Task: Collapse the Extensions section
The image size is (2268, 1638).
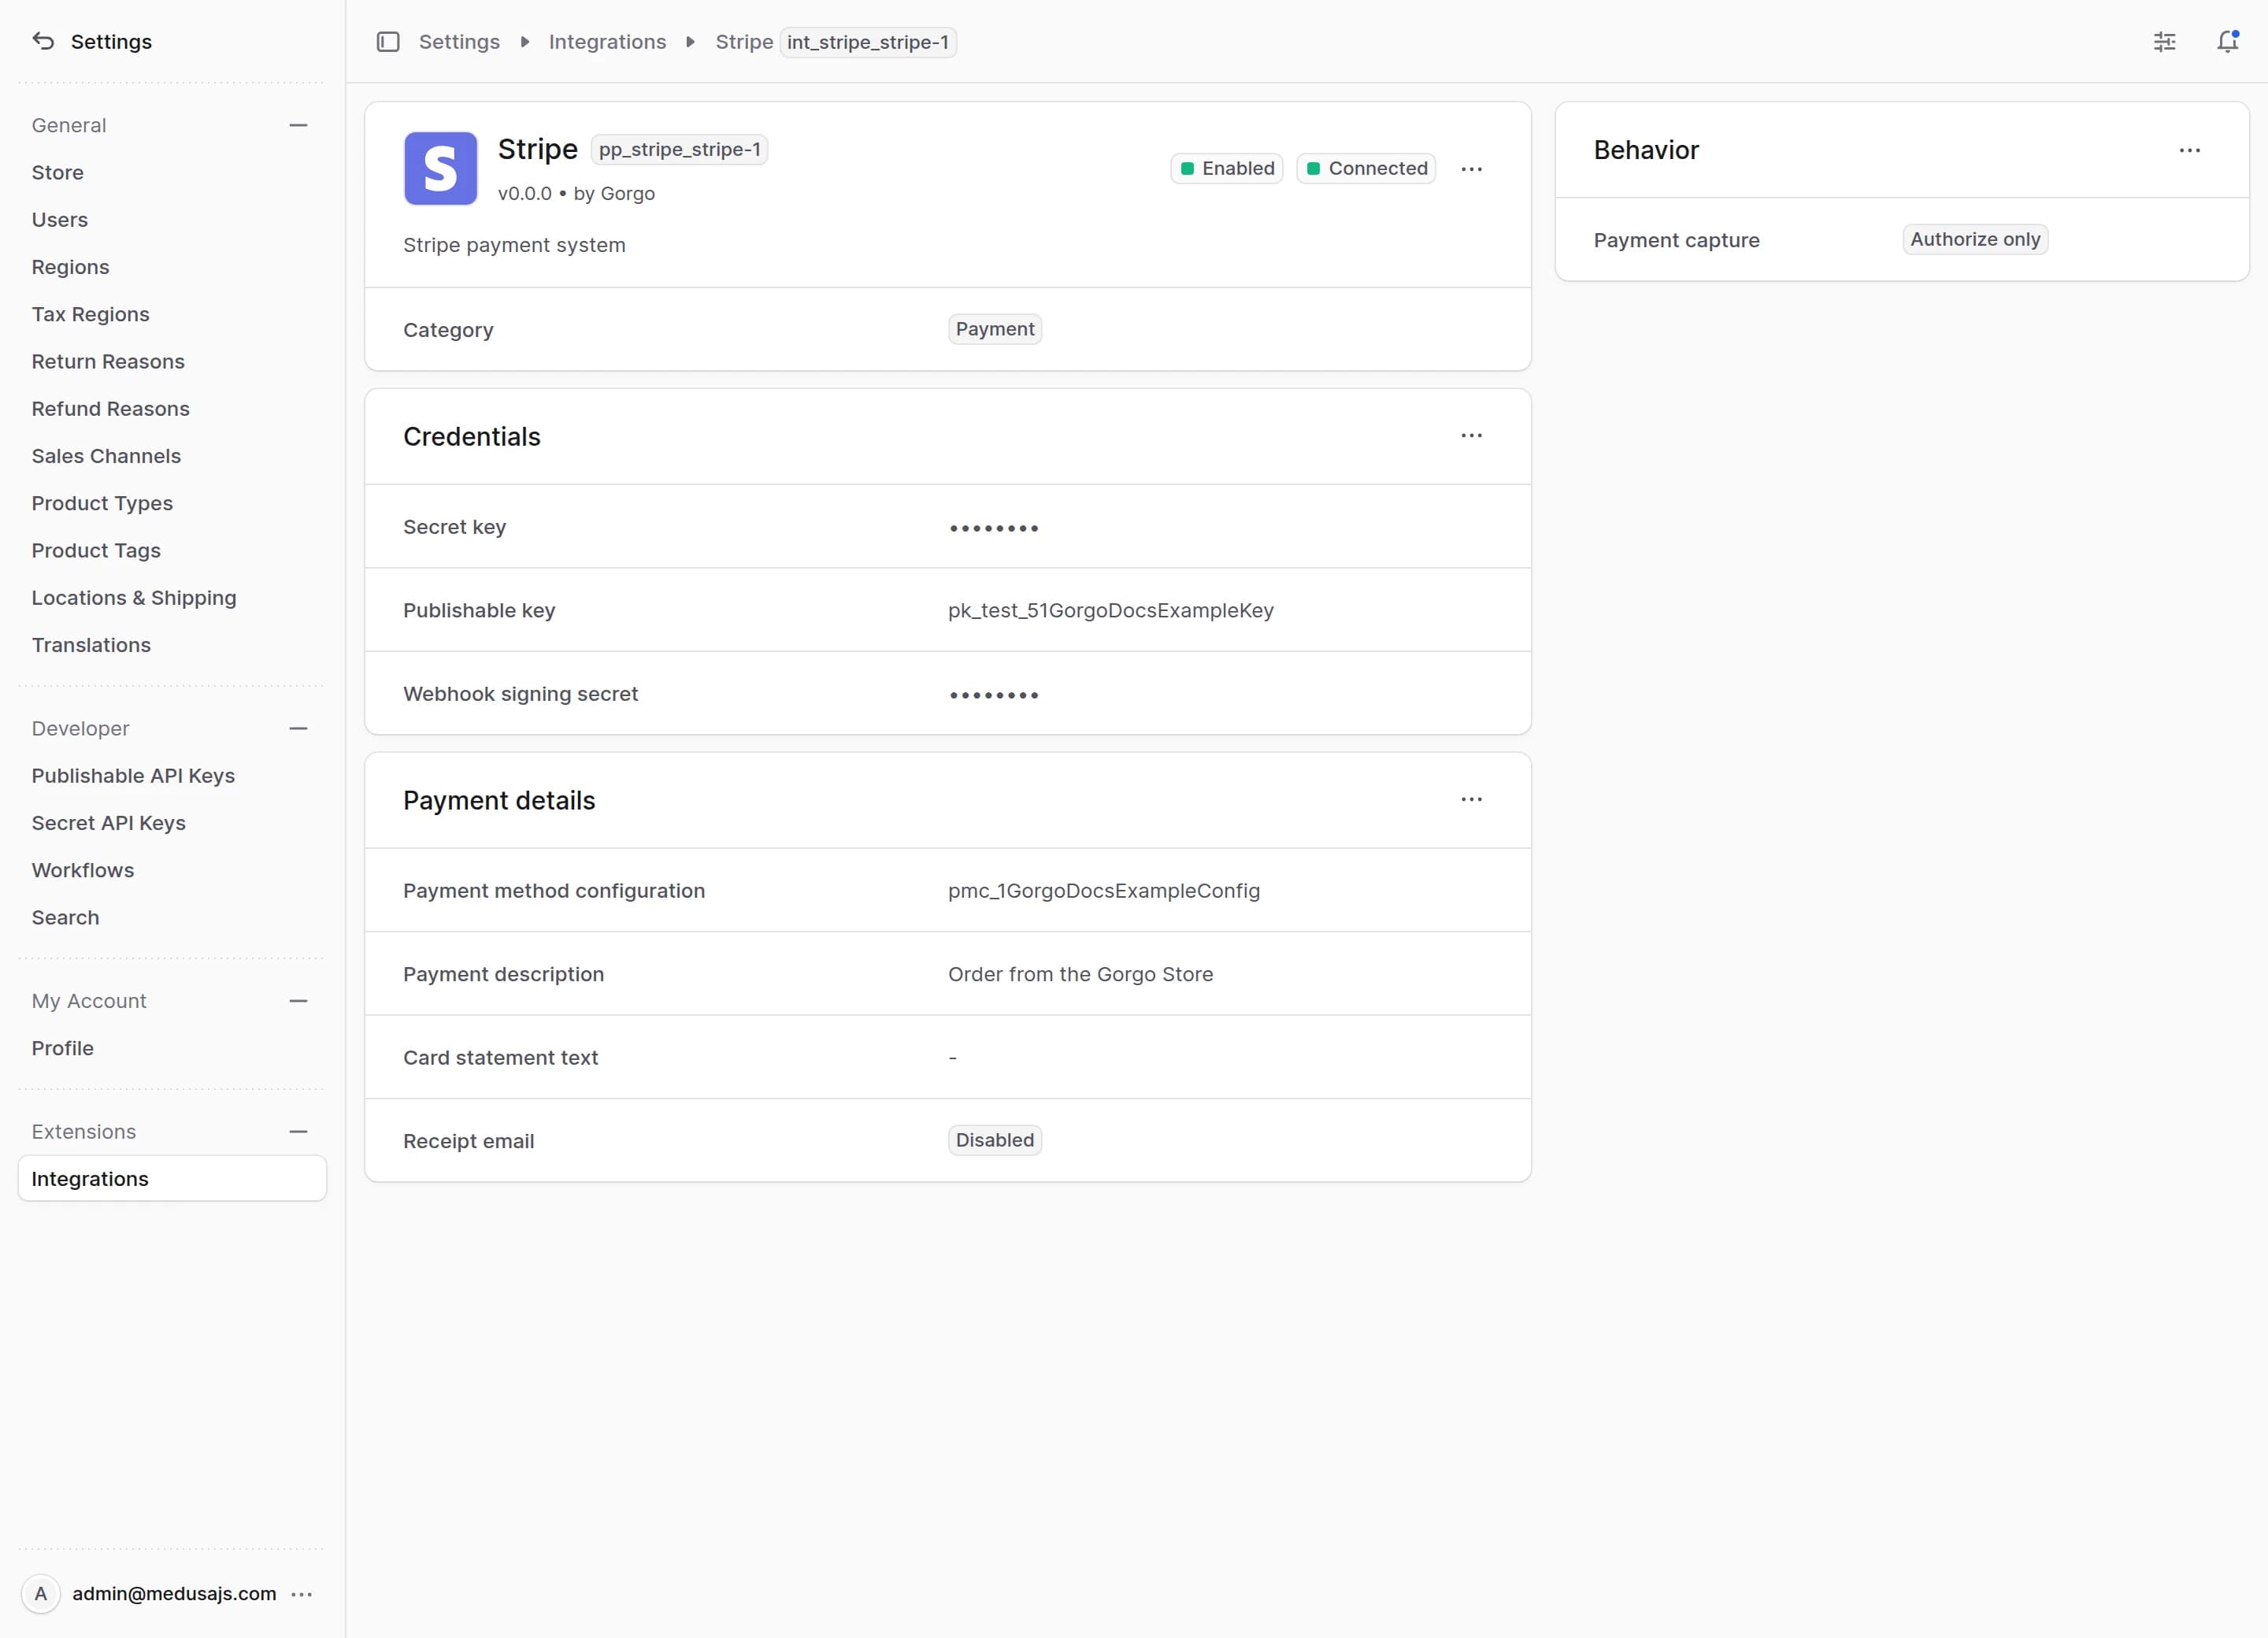Action: [298, 1132]
